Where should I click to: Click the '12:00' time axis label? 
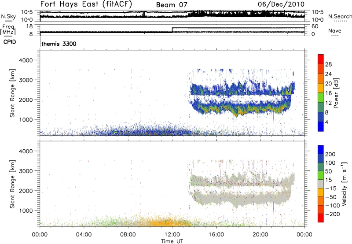172,235
